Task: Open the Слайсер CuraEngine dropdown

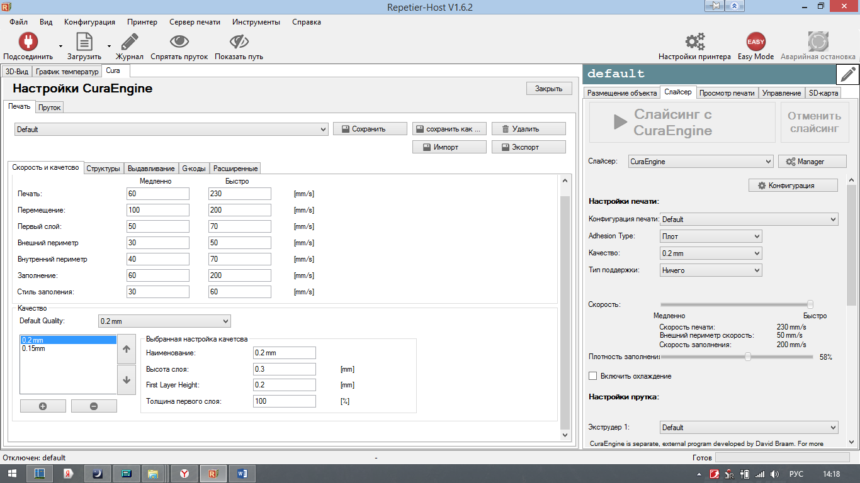Action: tap(701, 162)
